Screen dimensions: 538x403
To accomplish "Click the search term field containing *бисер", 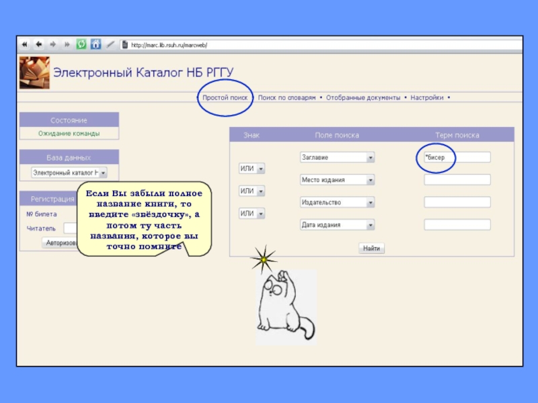I will 457,157.
